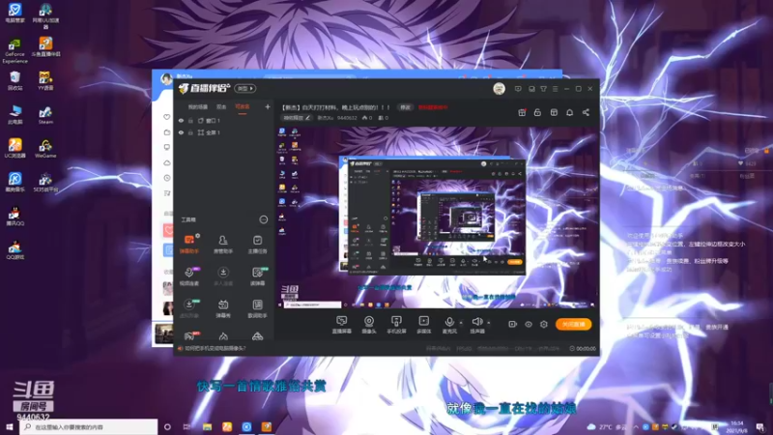Toggle the lock on the 窗口 1 source
This screenshot has height=435, width=773.
[190, 120]
